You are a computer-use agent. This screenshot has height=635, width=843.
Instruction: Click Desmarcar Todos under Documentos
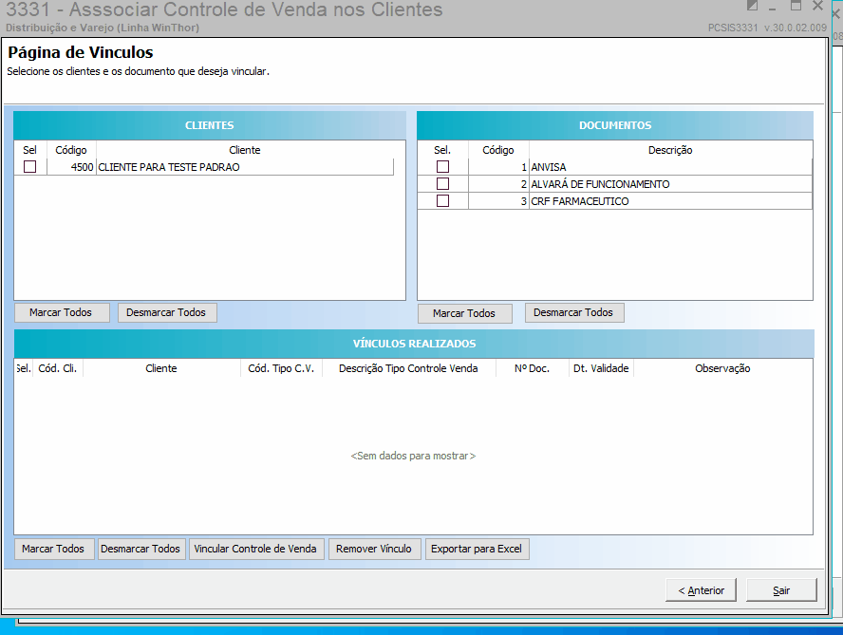coord(574,312)
